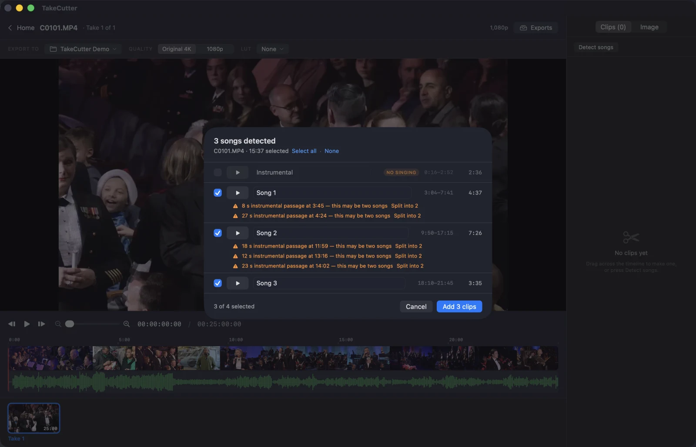Click the timeline zoom slider handle
Viewport: 696px width, 447px height.
[70, 324]
